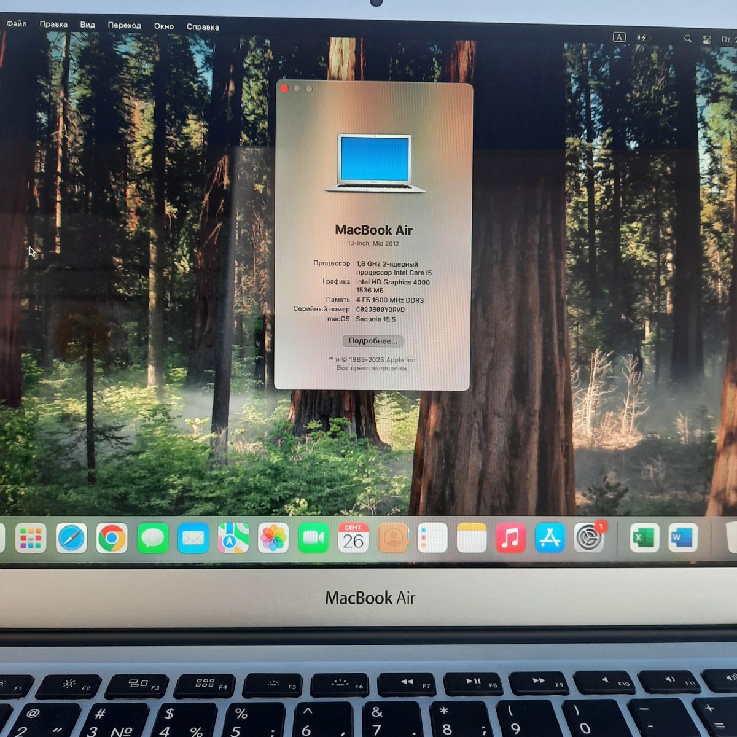Open the Music app in dock
This screenshot has height=737, width=737.
[x=510, y=539]
